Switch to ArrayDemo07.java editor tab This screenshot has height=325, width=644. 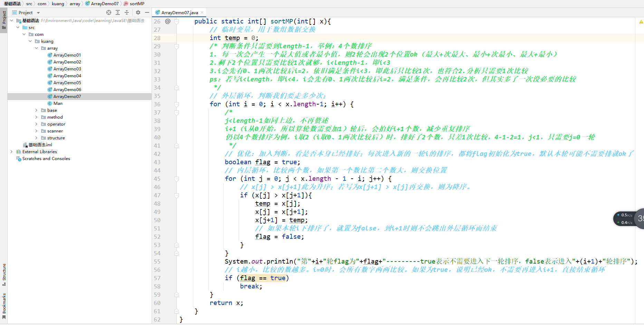(180, 13)
